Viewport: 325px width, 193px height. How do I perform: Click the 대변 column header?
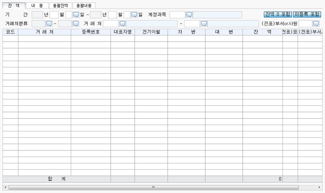click(224, 32)
